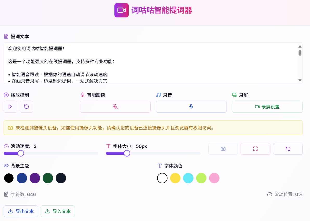The width and height of the screenshot is (310, 221).
Task: Choose lime green font color
Action: click(x=201, y=178)
